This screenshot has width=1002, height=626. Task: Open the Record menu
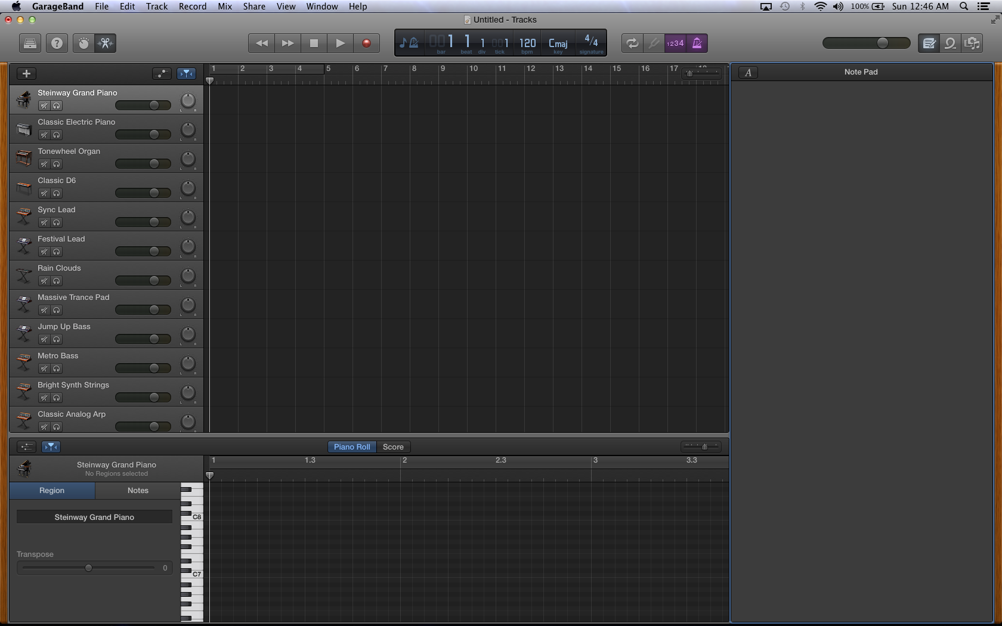point(193,7)
